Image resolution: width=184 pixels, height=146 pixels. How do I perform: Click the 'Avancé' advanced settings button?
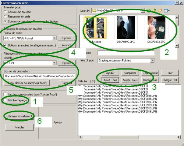click(x=67, y=45)
